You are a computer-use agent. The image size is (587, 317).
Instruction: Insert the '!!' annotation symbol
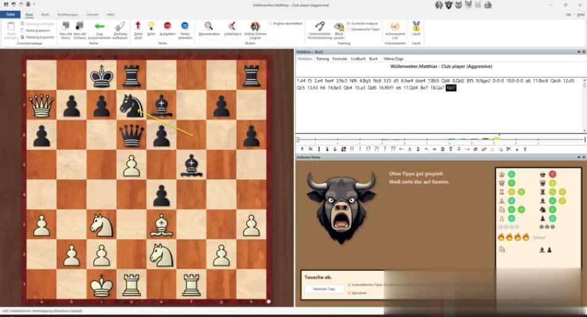point(352,149)
